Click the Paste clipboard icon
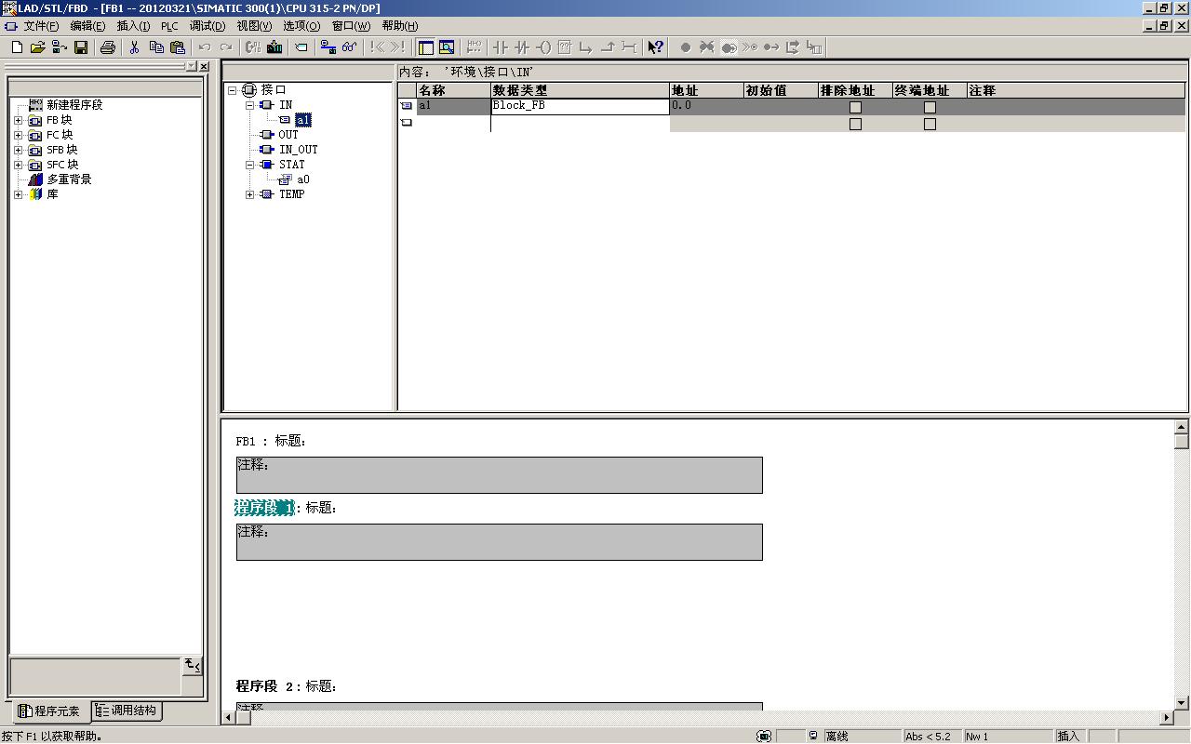The image size is (1191, 744). click(178, 47)
